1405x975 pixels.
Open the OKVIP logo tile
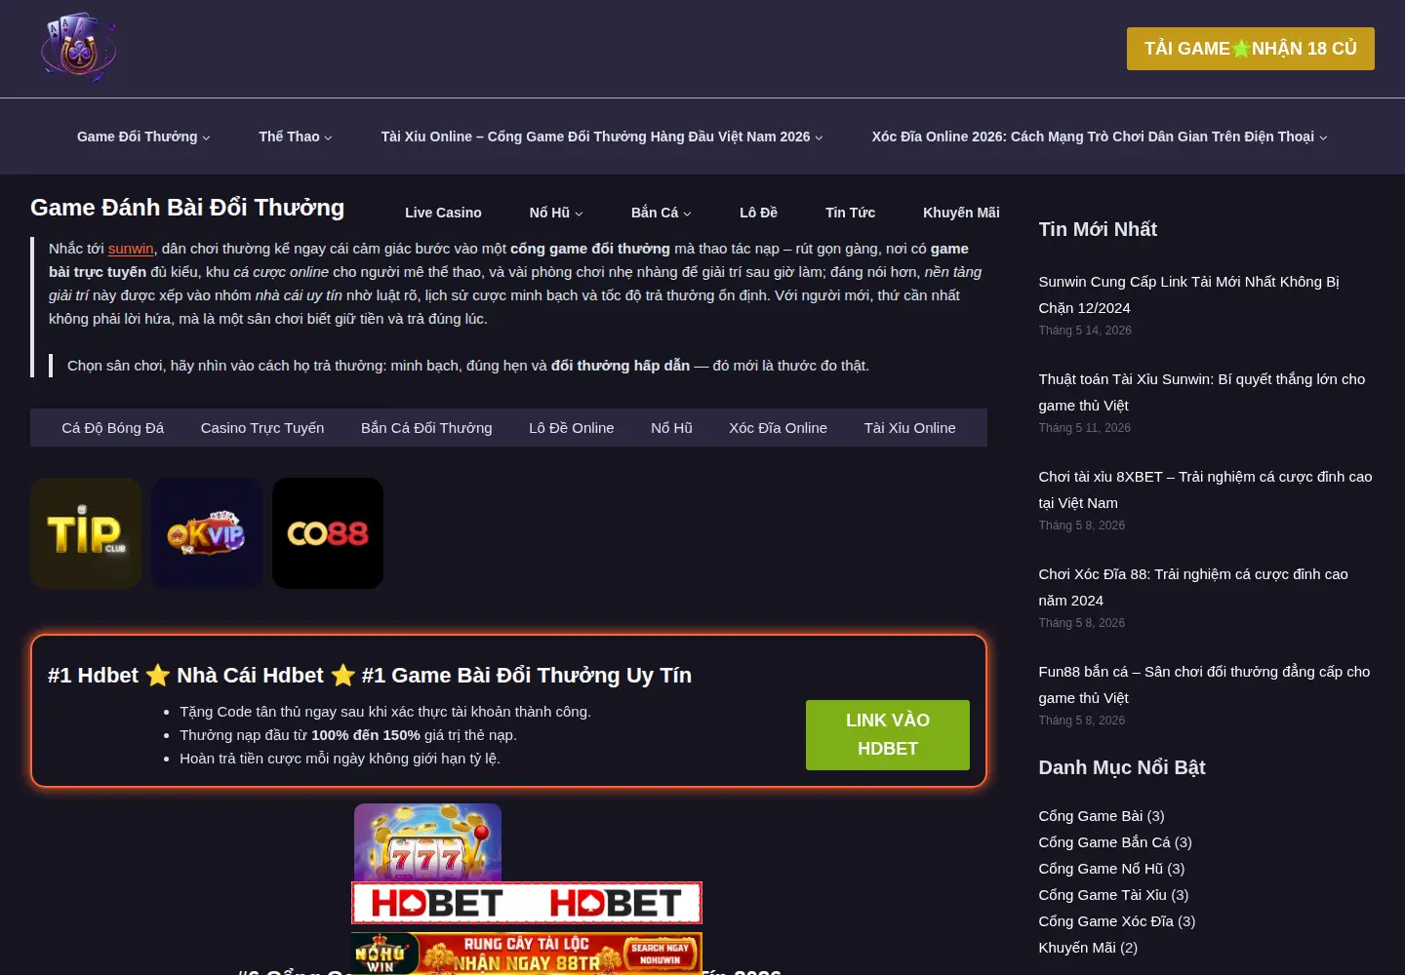207,533
